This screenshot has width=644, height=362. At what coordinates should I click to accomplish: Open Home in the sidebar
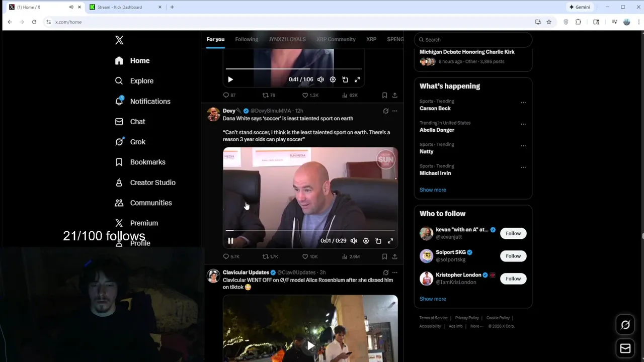pos(132,61)
